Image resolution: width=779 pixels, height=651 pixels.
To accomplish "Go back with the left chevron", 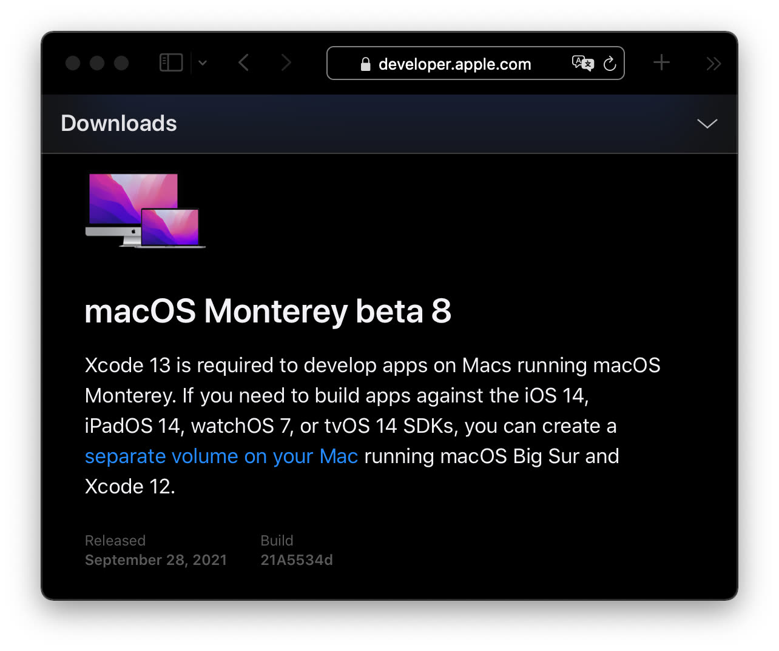I will pyautogui.click(x=244, y=62).
